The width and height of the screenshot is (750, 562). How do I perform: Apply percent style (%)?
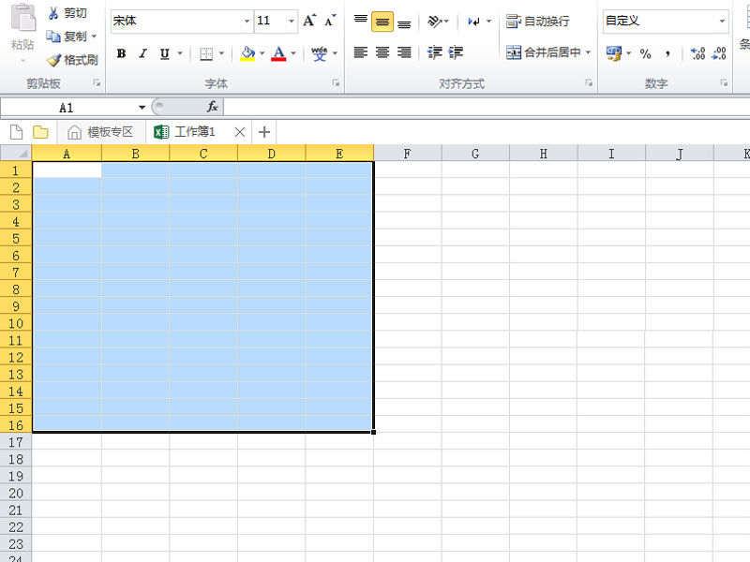646,53
